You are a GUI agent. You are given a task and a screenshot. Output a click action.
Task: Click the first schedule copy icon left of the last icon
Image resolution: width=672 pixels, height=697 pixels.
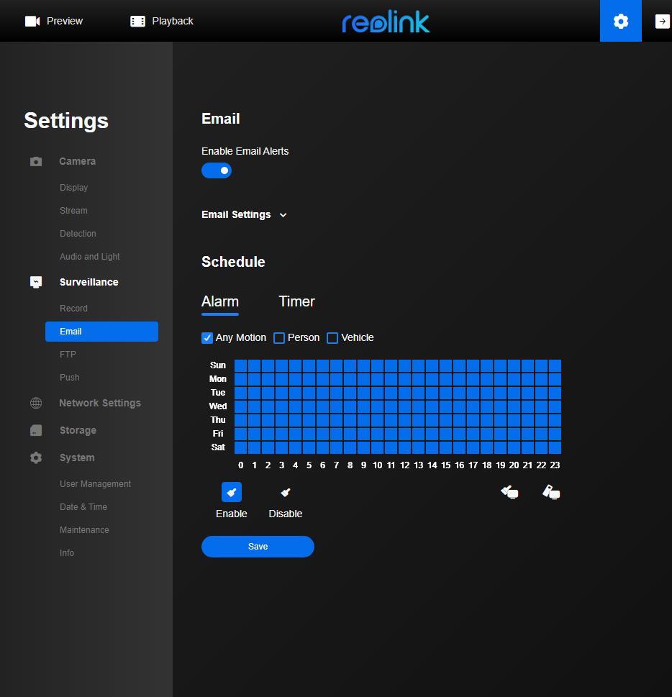point(509,492)
